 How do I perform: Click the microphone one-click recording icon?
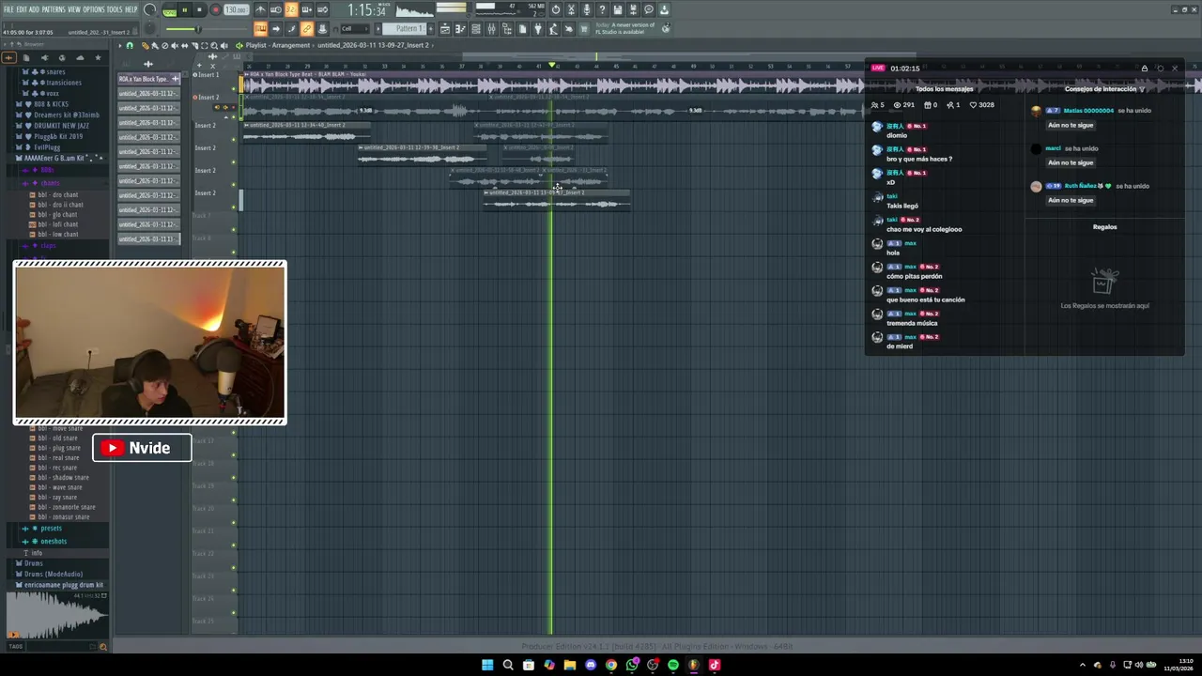coord(587,9)
